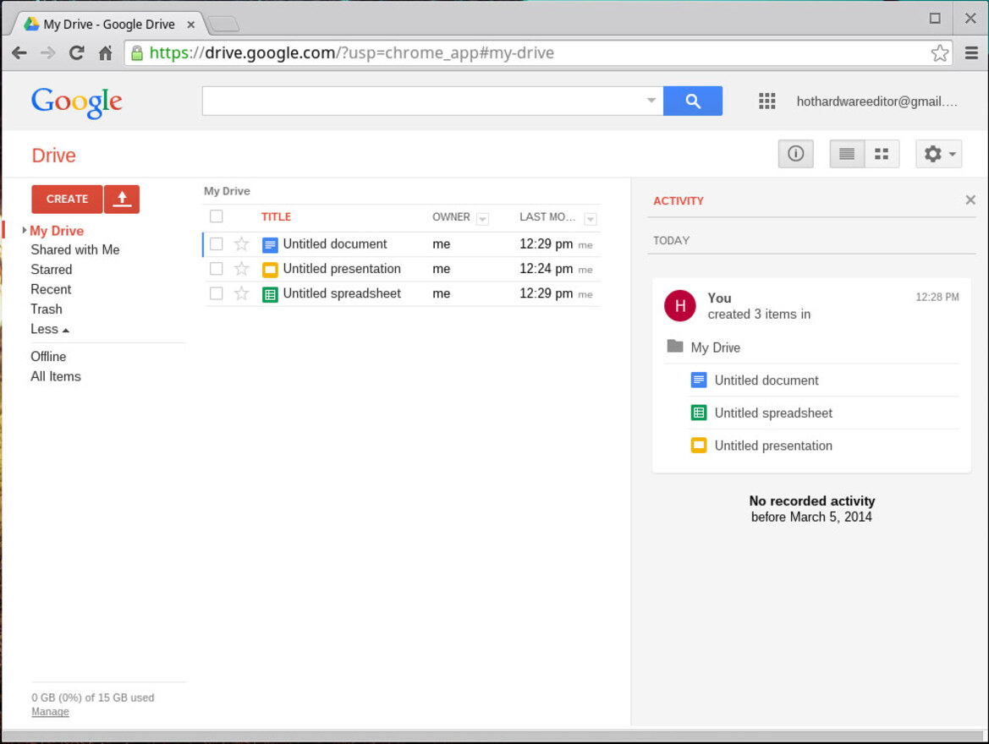Click the blue search magnifier button
Screen dimensions: 989x744
point(693,101)
